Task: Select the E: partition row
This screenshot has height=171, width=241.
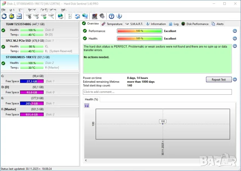Action: [40, 101]
